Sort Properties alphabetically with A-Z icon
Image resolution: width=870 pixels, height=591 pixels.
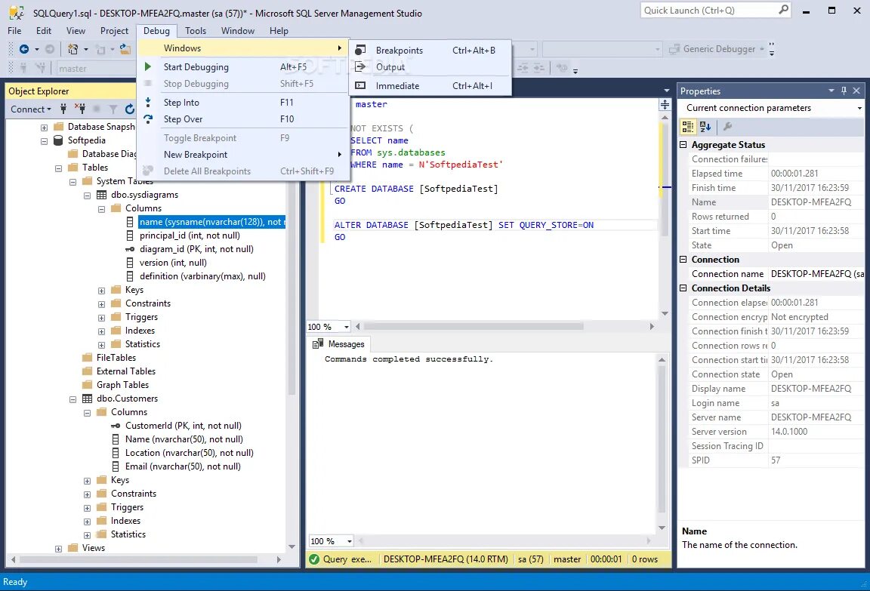click(x=705, y=126)
